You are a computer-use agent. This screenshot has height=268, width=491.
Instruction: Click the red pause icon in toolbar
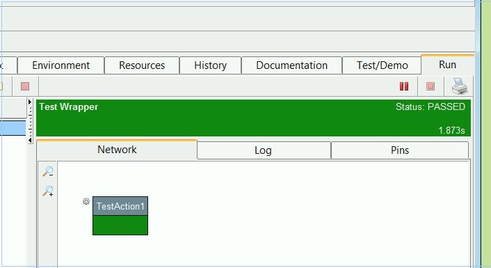[x=404, y=86]
